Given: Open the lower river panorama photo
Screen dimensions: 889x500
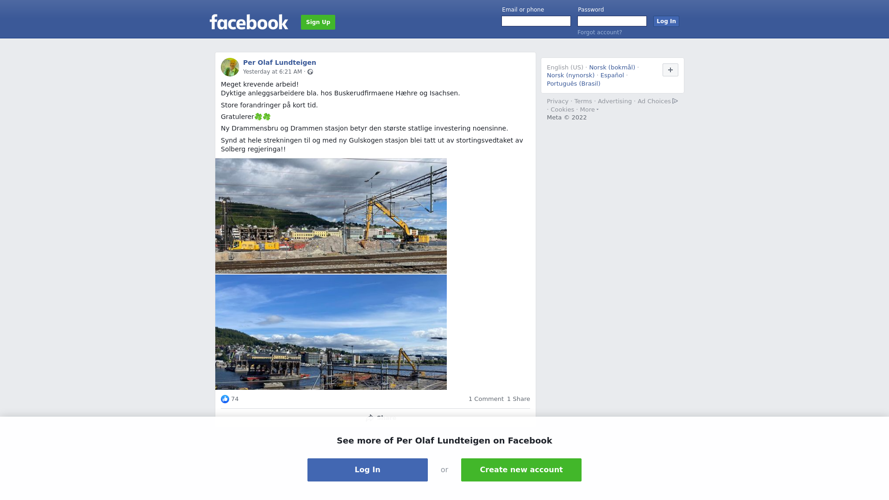Looking at the screenshot, I should point(331,332).
